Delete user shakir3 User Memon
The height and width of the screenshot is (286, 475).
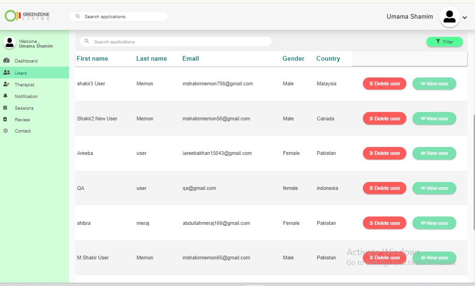tap(384, 84)
